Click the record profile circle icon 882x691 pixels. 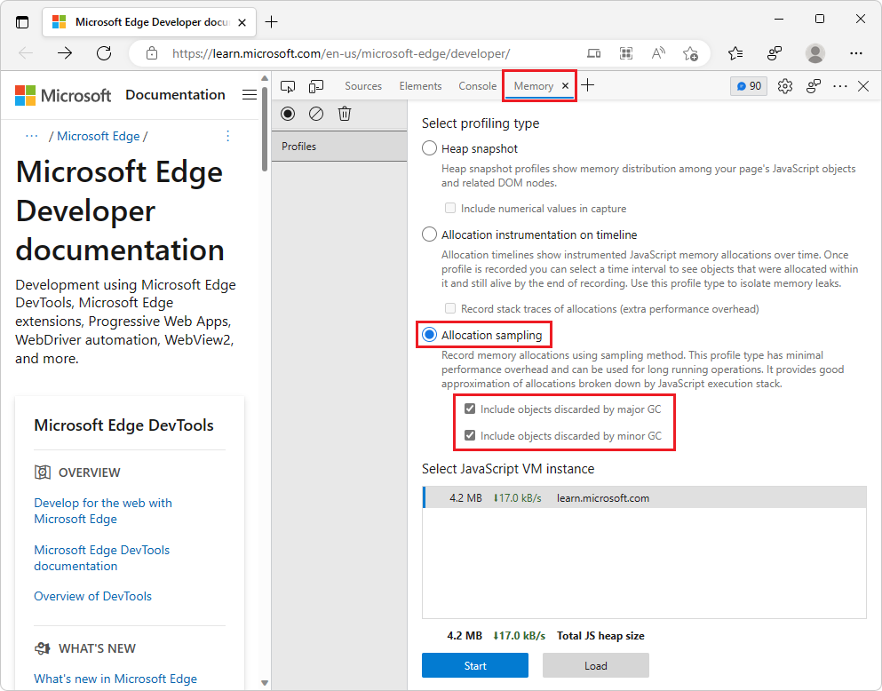tap(288, 115)
